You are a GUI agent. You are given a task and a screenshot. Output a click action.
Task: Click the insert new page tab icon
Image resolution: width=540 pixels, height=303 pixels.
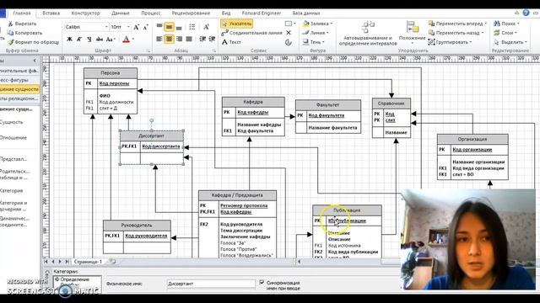tap(112, 262)
